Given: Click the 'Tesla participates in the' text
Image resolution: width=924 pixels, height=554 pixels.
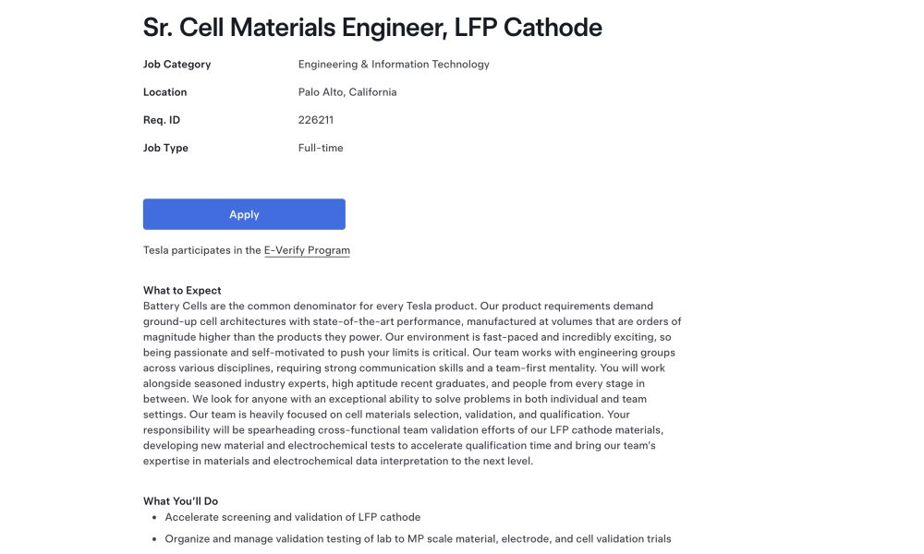Looking at the screenshot, I should click(x=202, y=250).
